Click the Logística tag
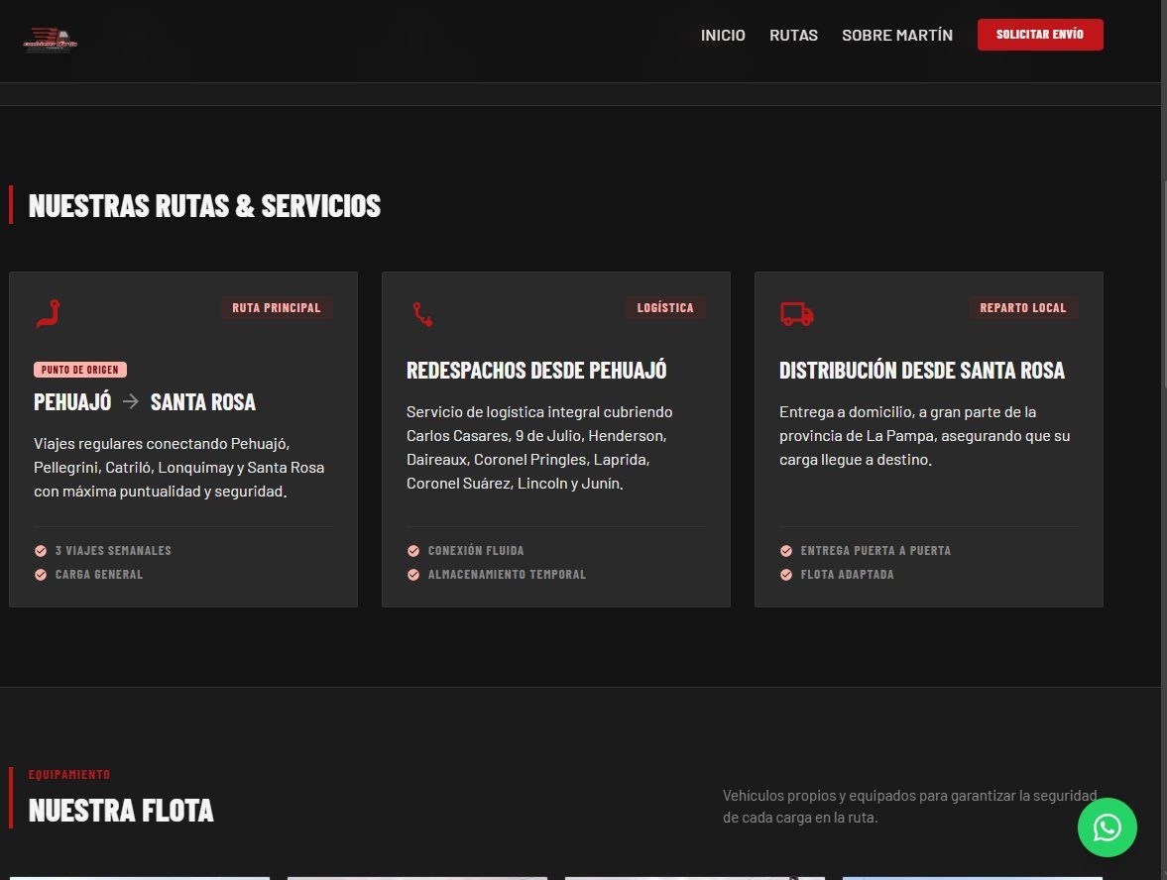 click(665, 307)
